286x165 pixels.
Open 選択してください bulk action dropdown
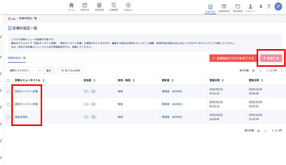[26, 70]
